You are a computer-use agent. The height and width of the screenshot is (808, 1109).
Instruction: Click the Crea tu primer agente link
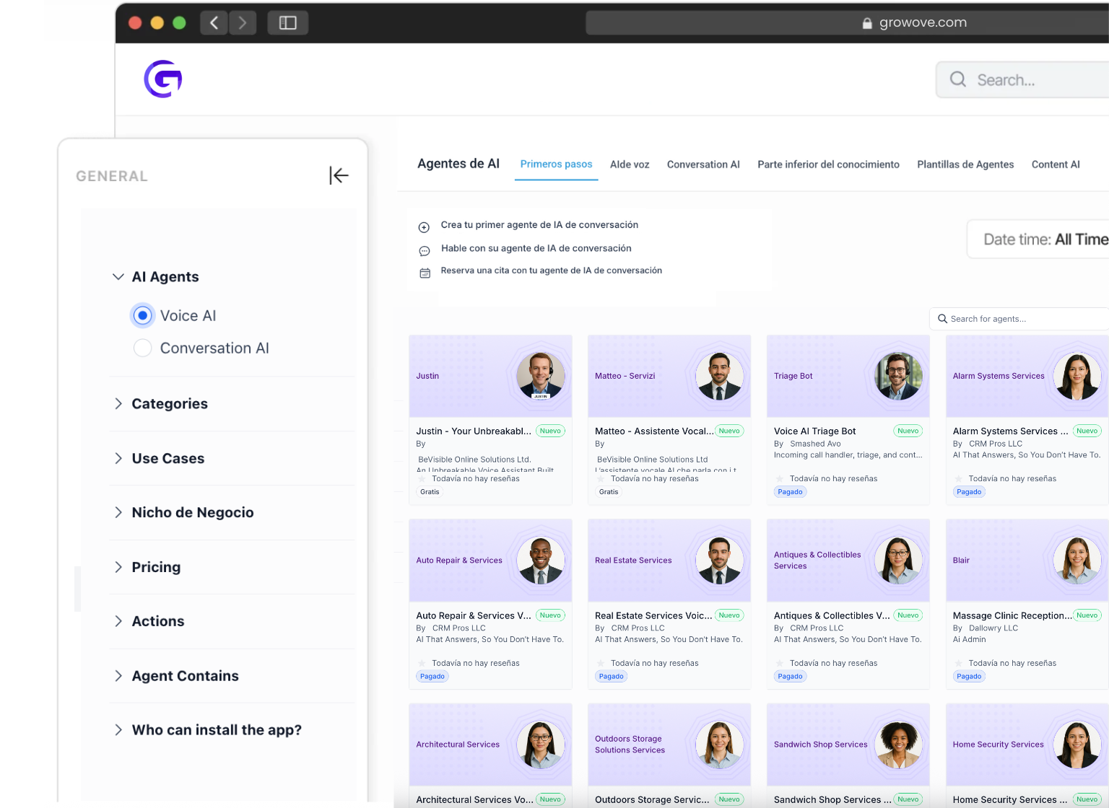tap(539, 225)
